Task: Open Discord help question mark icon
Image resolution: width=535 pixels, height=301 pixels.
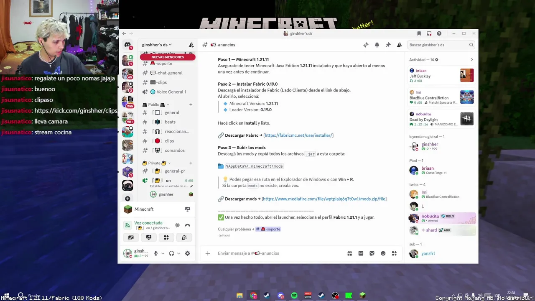Action: [439, 33]
